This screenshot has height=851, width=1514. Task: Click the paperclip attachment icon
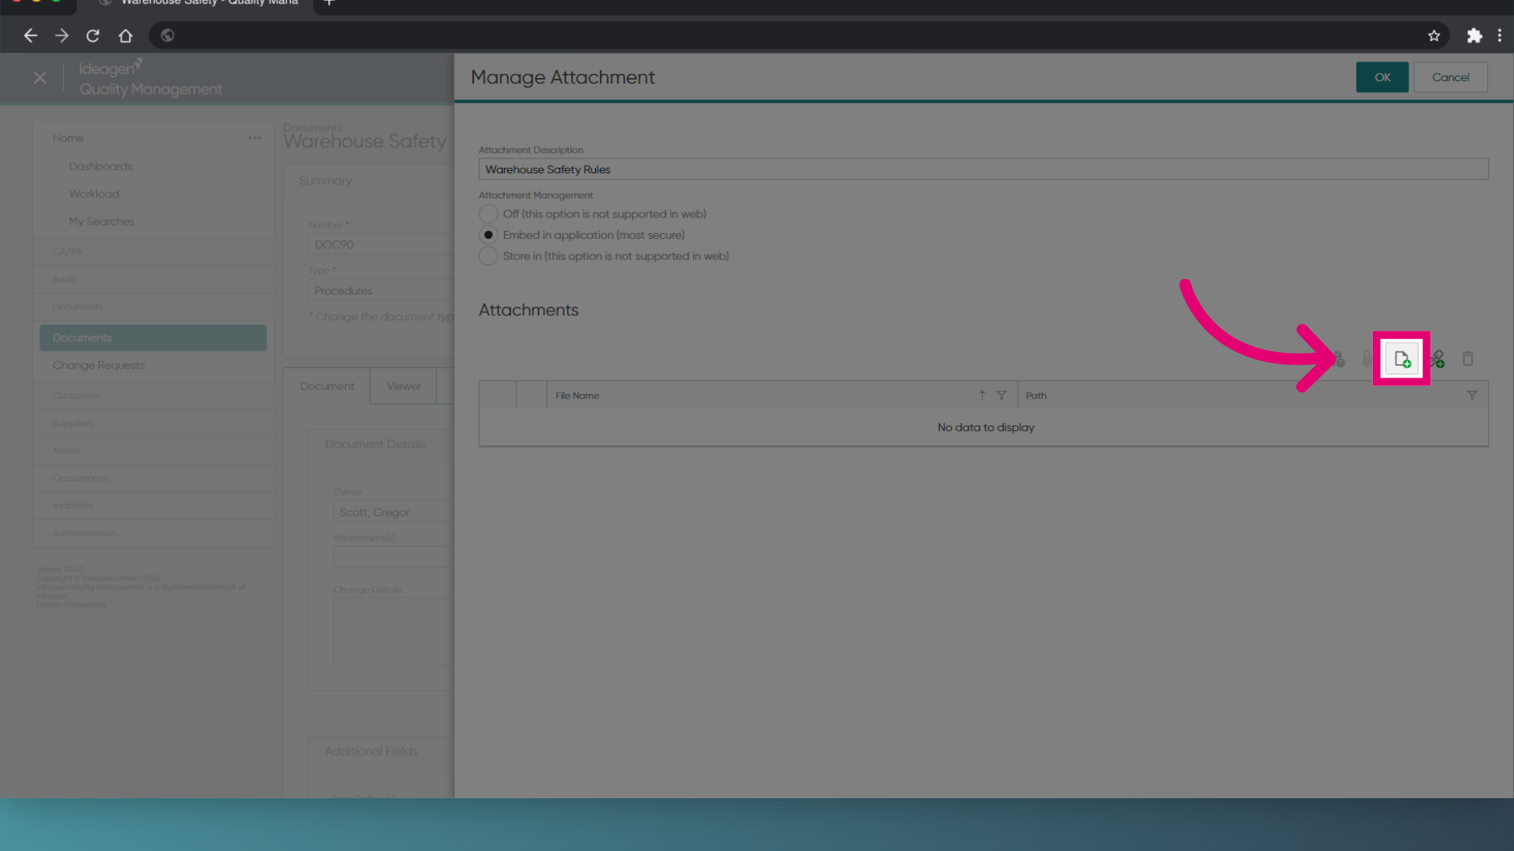[x=1367, y=359]
